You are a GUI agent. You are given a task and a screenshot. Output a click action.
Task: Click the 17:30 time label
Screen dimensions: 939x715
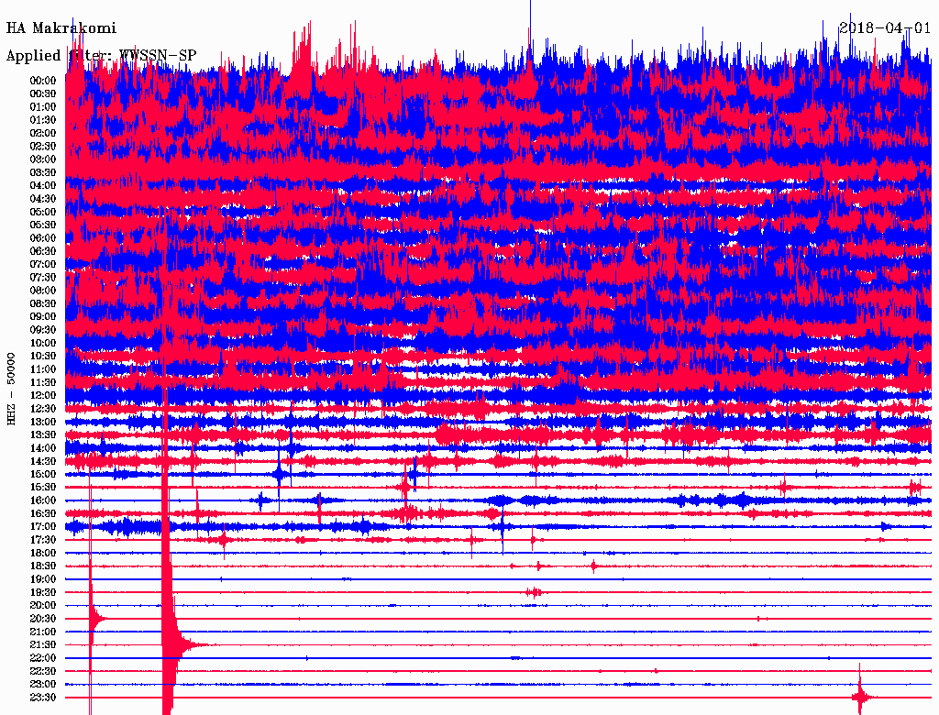coord(43,540)
